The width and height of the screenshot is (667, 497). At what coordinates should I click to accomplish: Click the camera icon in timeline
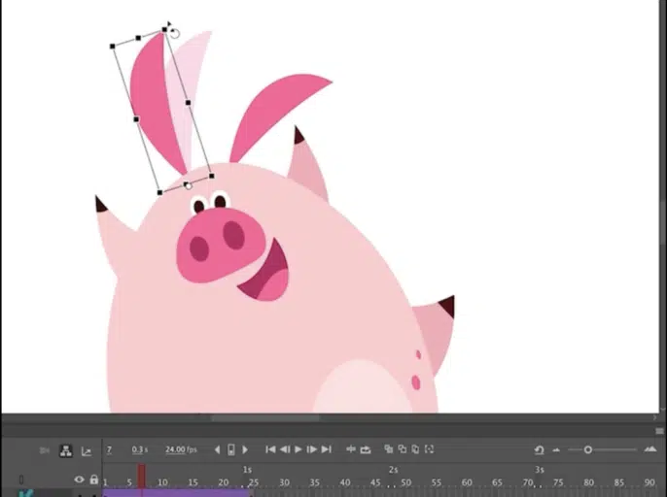coord(44,450)
